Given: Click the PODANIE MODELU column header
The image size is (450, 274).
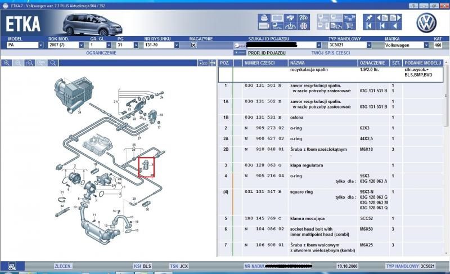Looking at the screenshot, I should tap(423, 63).
